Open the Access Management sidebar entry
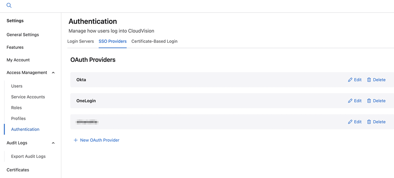The height and width of the screenshot is (178, 394). (27, 72)
